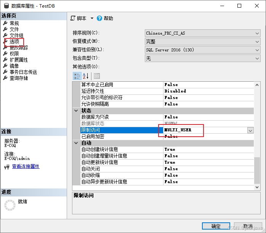Click the property grid scroll-down arrow
The width and height of the screenshot is (266, 233).
pyautogui.click(x=257, y=187)
